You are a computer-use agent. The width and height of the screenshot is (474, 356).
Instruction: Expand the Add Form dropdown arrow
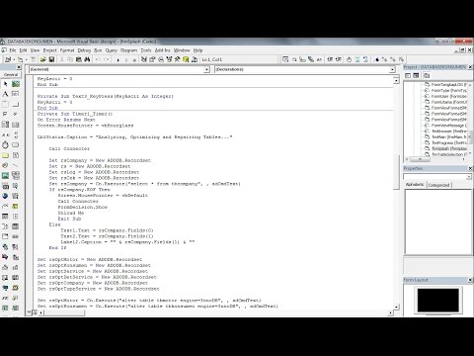click(27, 59)
